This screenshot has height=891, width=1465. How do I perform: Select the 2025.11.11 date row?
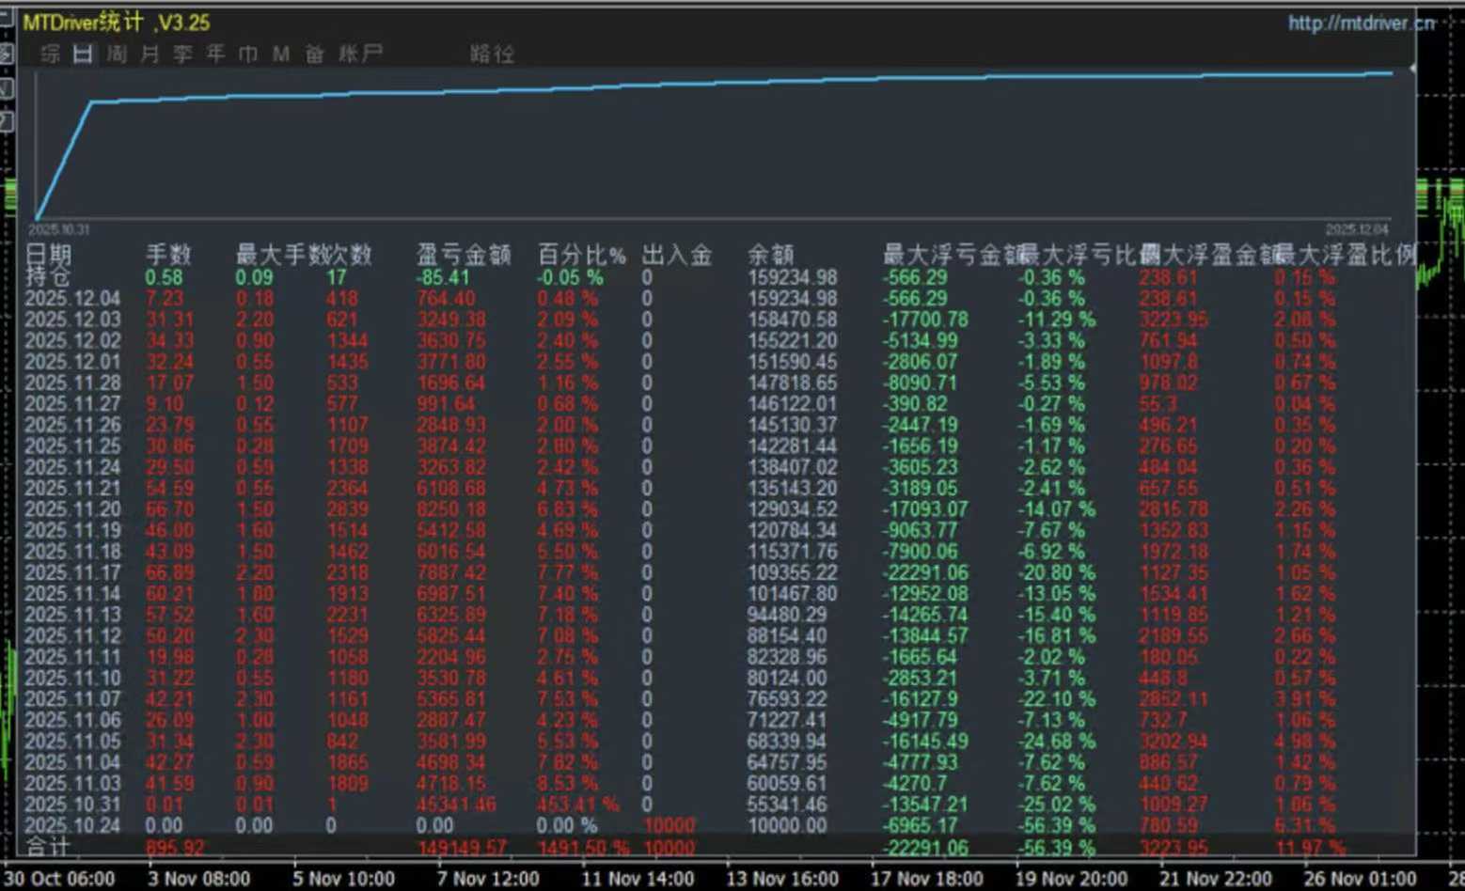[x=72, y=657]
